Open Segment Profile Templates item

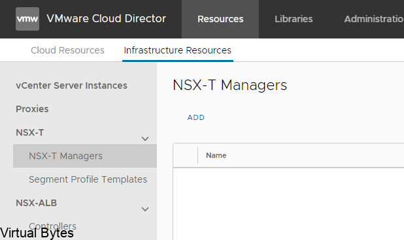[x=88, y=179]
